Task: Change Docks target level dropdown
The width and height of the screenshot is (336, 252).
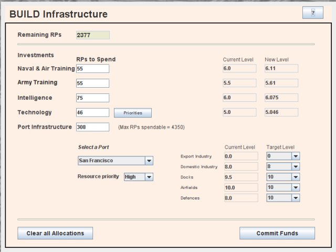Action: [283, 177]
